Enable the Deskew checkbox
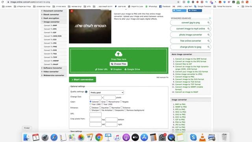The image size is (252, 142). [91, 107]
